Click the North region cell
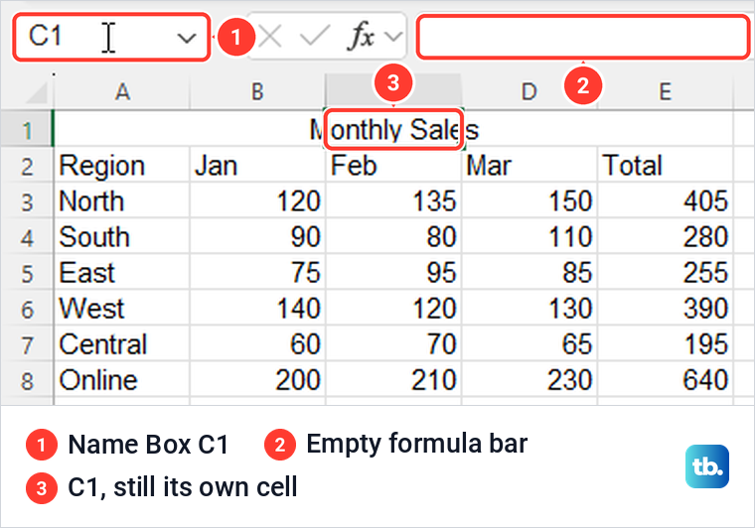755x528 pixels. click(x=122, y=200)
